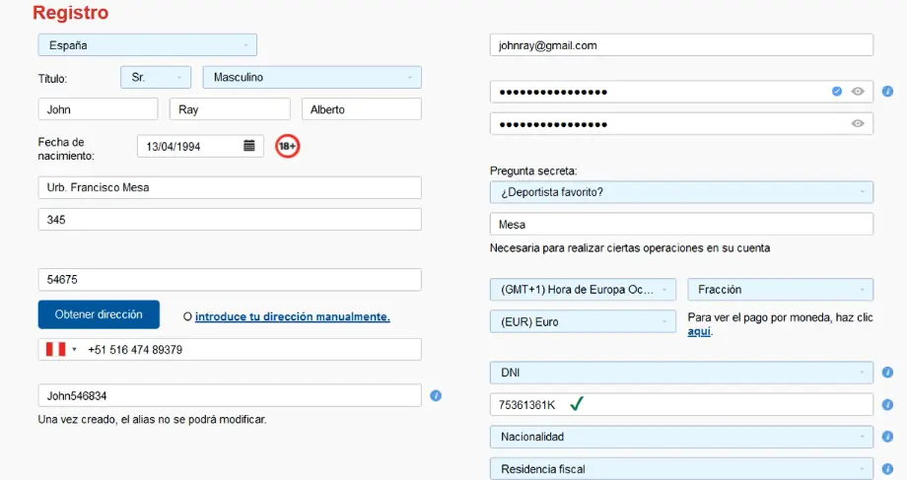Reveal the first password with the eye icon
The image size is (907, 480).
858,92
